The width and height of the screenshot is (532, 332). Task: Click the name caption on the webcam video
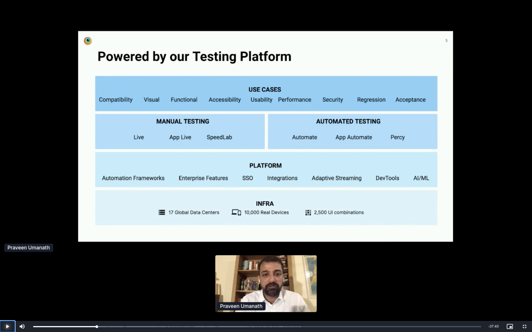[x=241, y=306]
